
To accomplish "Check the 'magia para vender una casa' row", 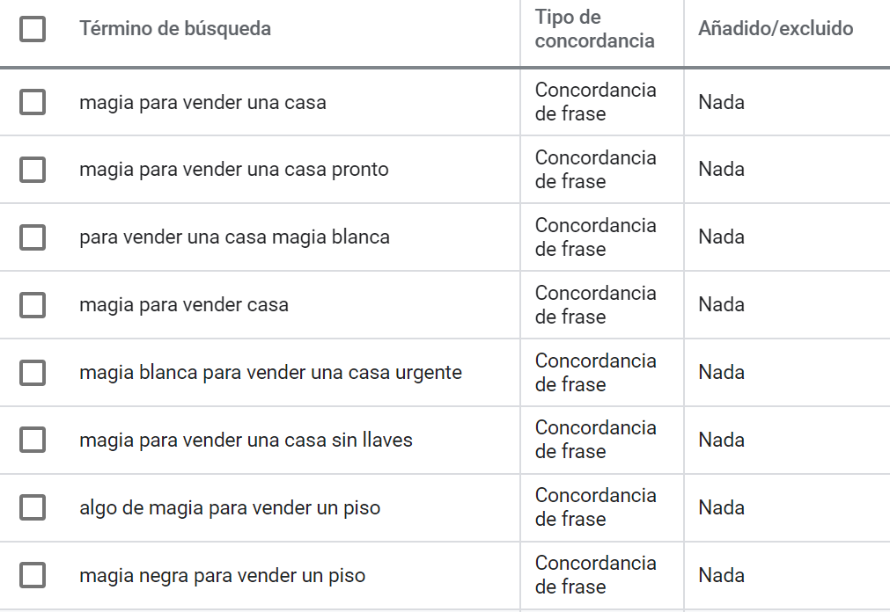I will tap(33, 102).
